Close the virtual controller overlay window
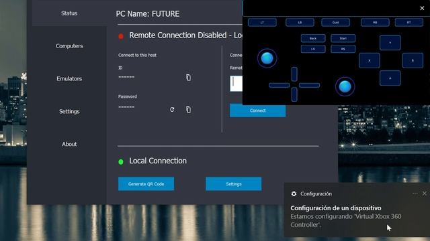Screen dimensions: 430x241 (x=422, y=8)
